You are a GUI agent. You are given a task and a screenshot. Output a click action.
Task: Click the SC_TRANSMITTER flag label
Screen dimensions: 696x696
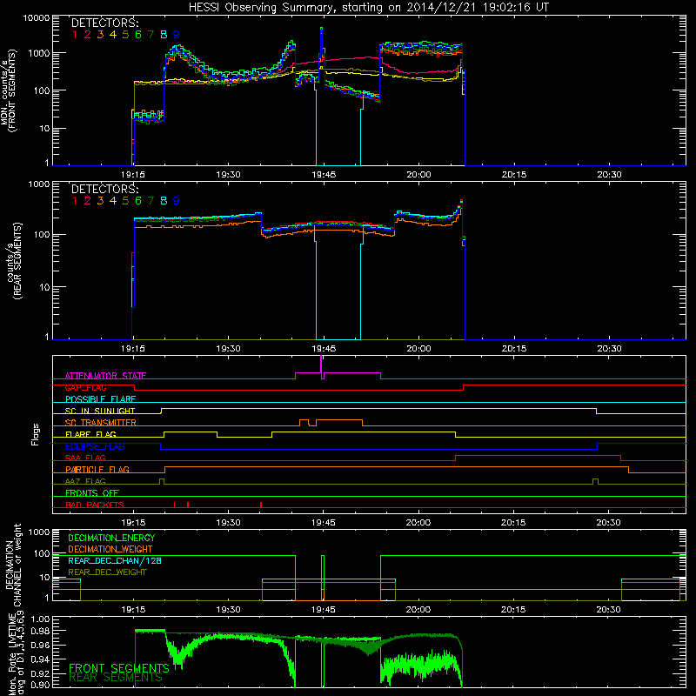[101, 423]
